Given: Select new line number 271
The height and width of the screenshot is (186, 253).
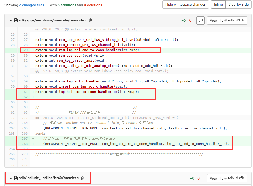Looking at the screenshot, I should [x=25, y=159].
